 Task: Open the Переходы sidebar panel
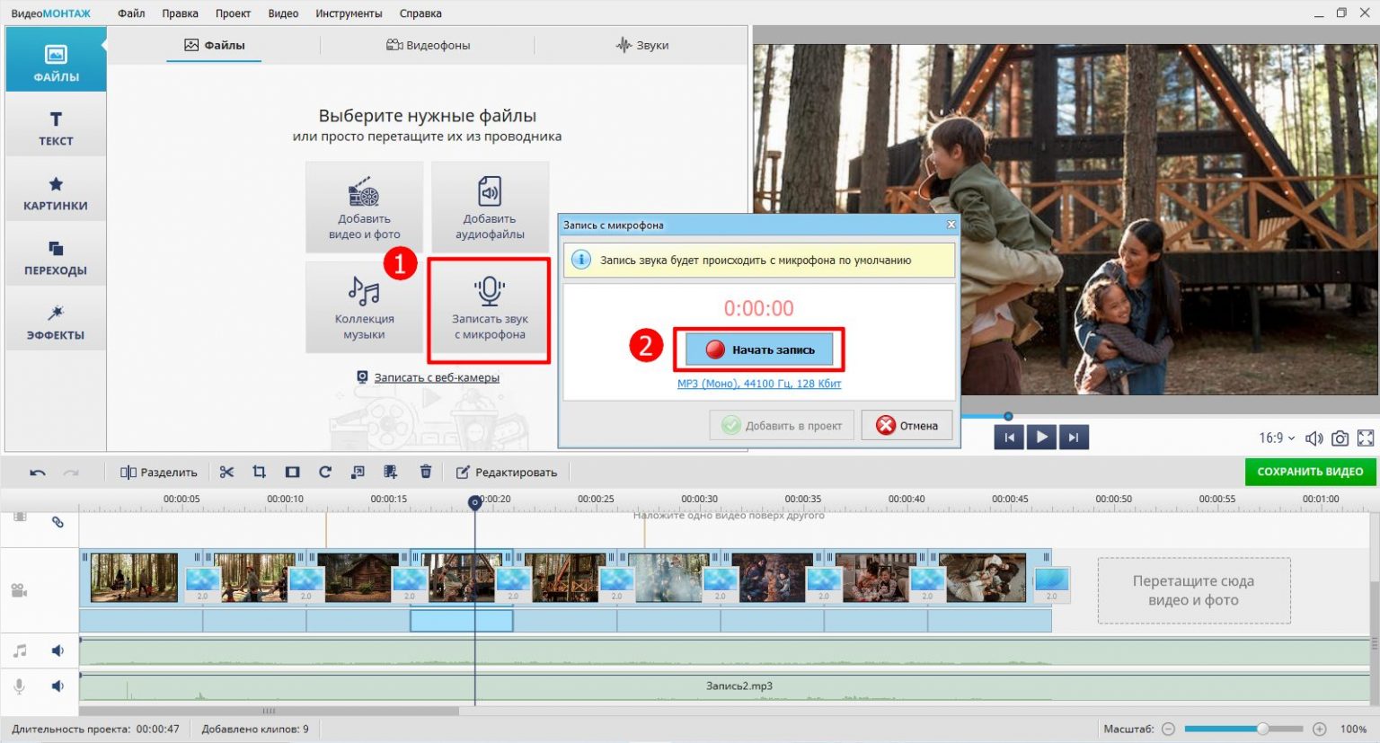point(56,258)
